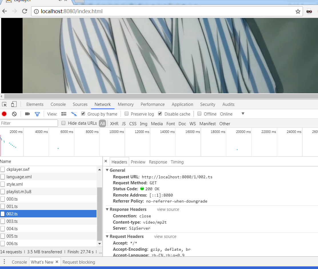The image size is (318, 269).
Task: Click the address bar URL
Action: (x=72, y=11)
